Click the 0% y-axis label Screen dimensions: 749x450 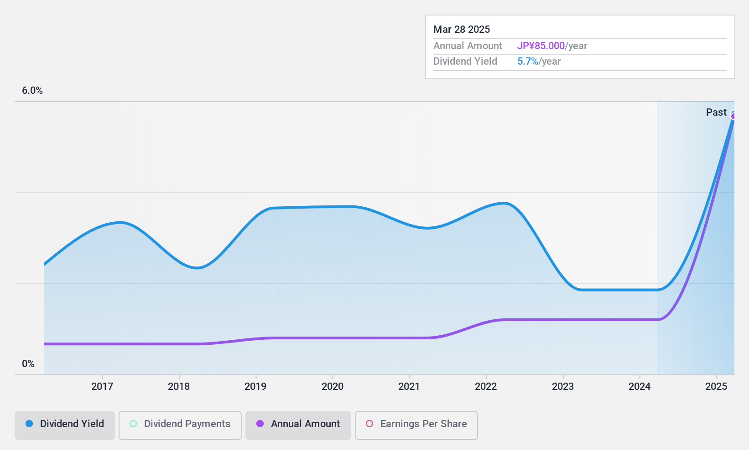28,364
